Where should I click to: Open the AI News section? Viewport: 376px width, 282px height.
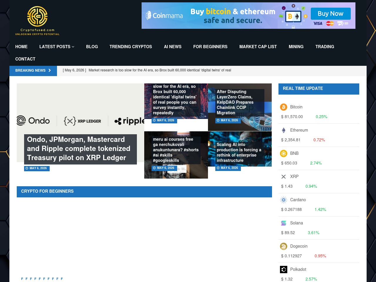point(173,47)
